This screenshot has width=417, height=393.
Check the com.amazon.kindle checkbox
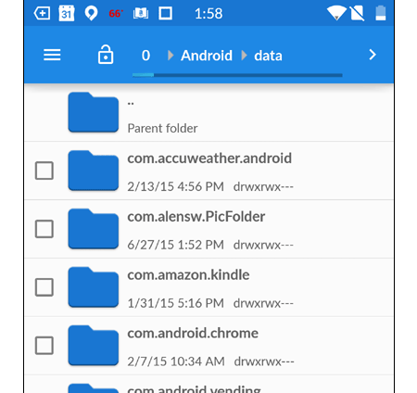coord(44,287)
